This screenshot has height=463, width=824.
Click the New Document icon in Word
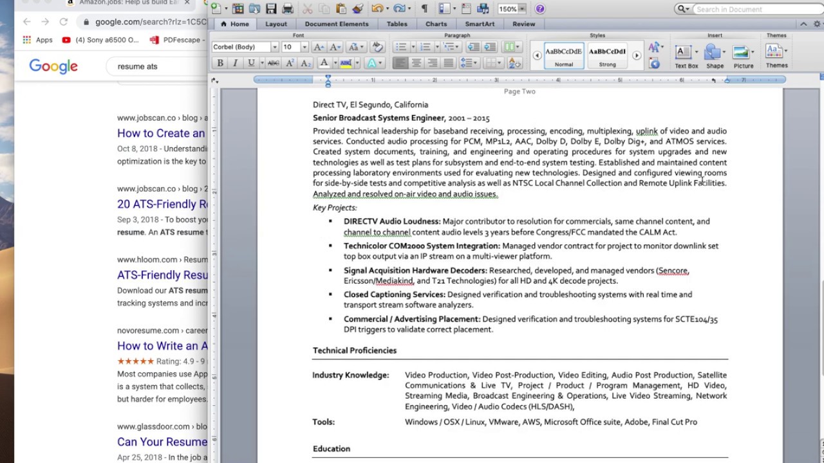point(216,9)
